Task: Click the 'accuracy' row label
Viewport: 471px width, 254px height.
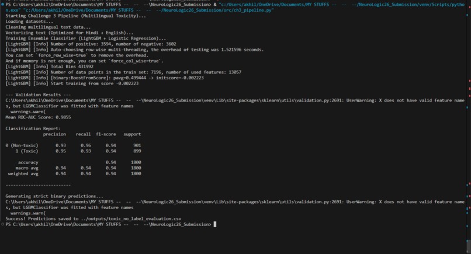Action: (28, 162)
